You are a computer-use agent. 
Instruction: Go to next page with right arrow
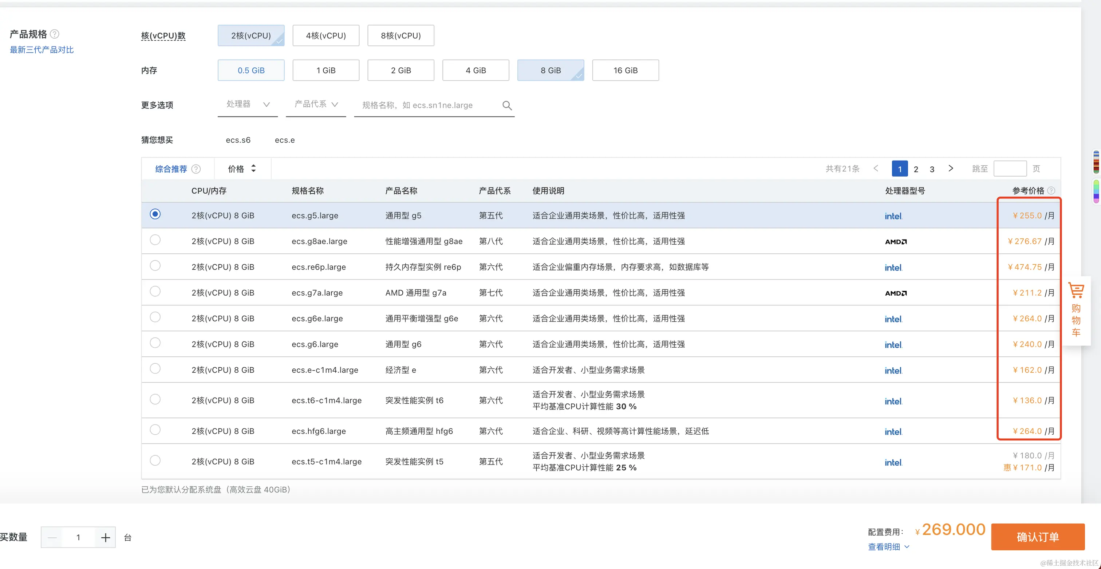coord(951,169)
